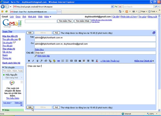Open Cài đặt settings link
Image resolution: width=161 pixels, height=116 pixels.
click(116, 17)
